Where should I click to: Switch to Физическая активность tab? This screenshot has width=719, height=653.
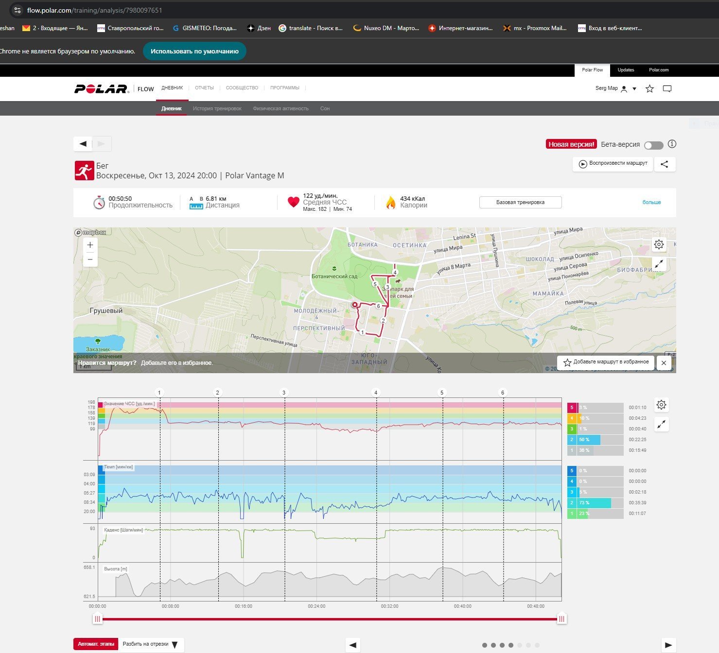coord(281,108)
